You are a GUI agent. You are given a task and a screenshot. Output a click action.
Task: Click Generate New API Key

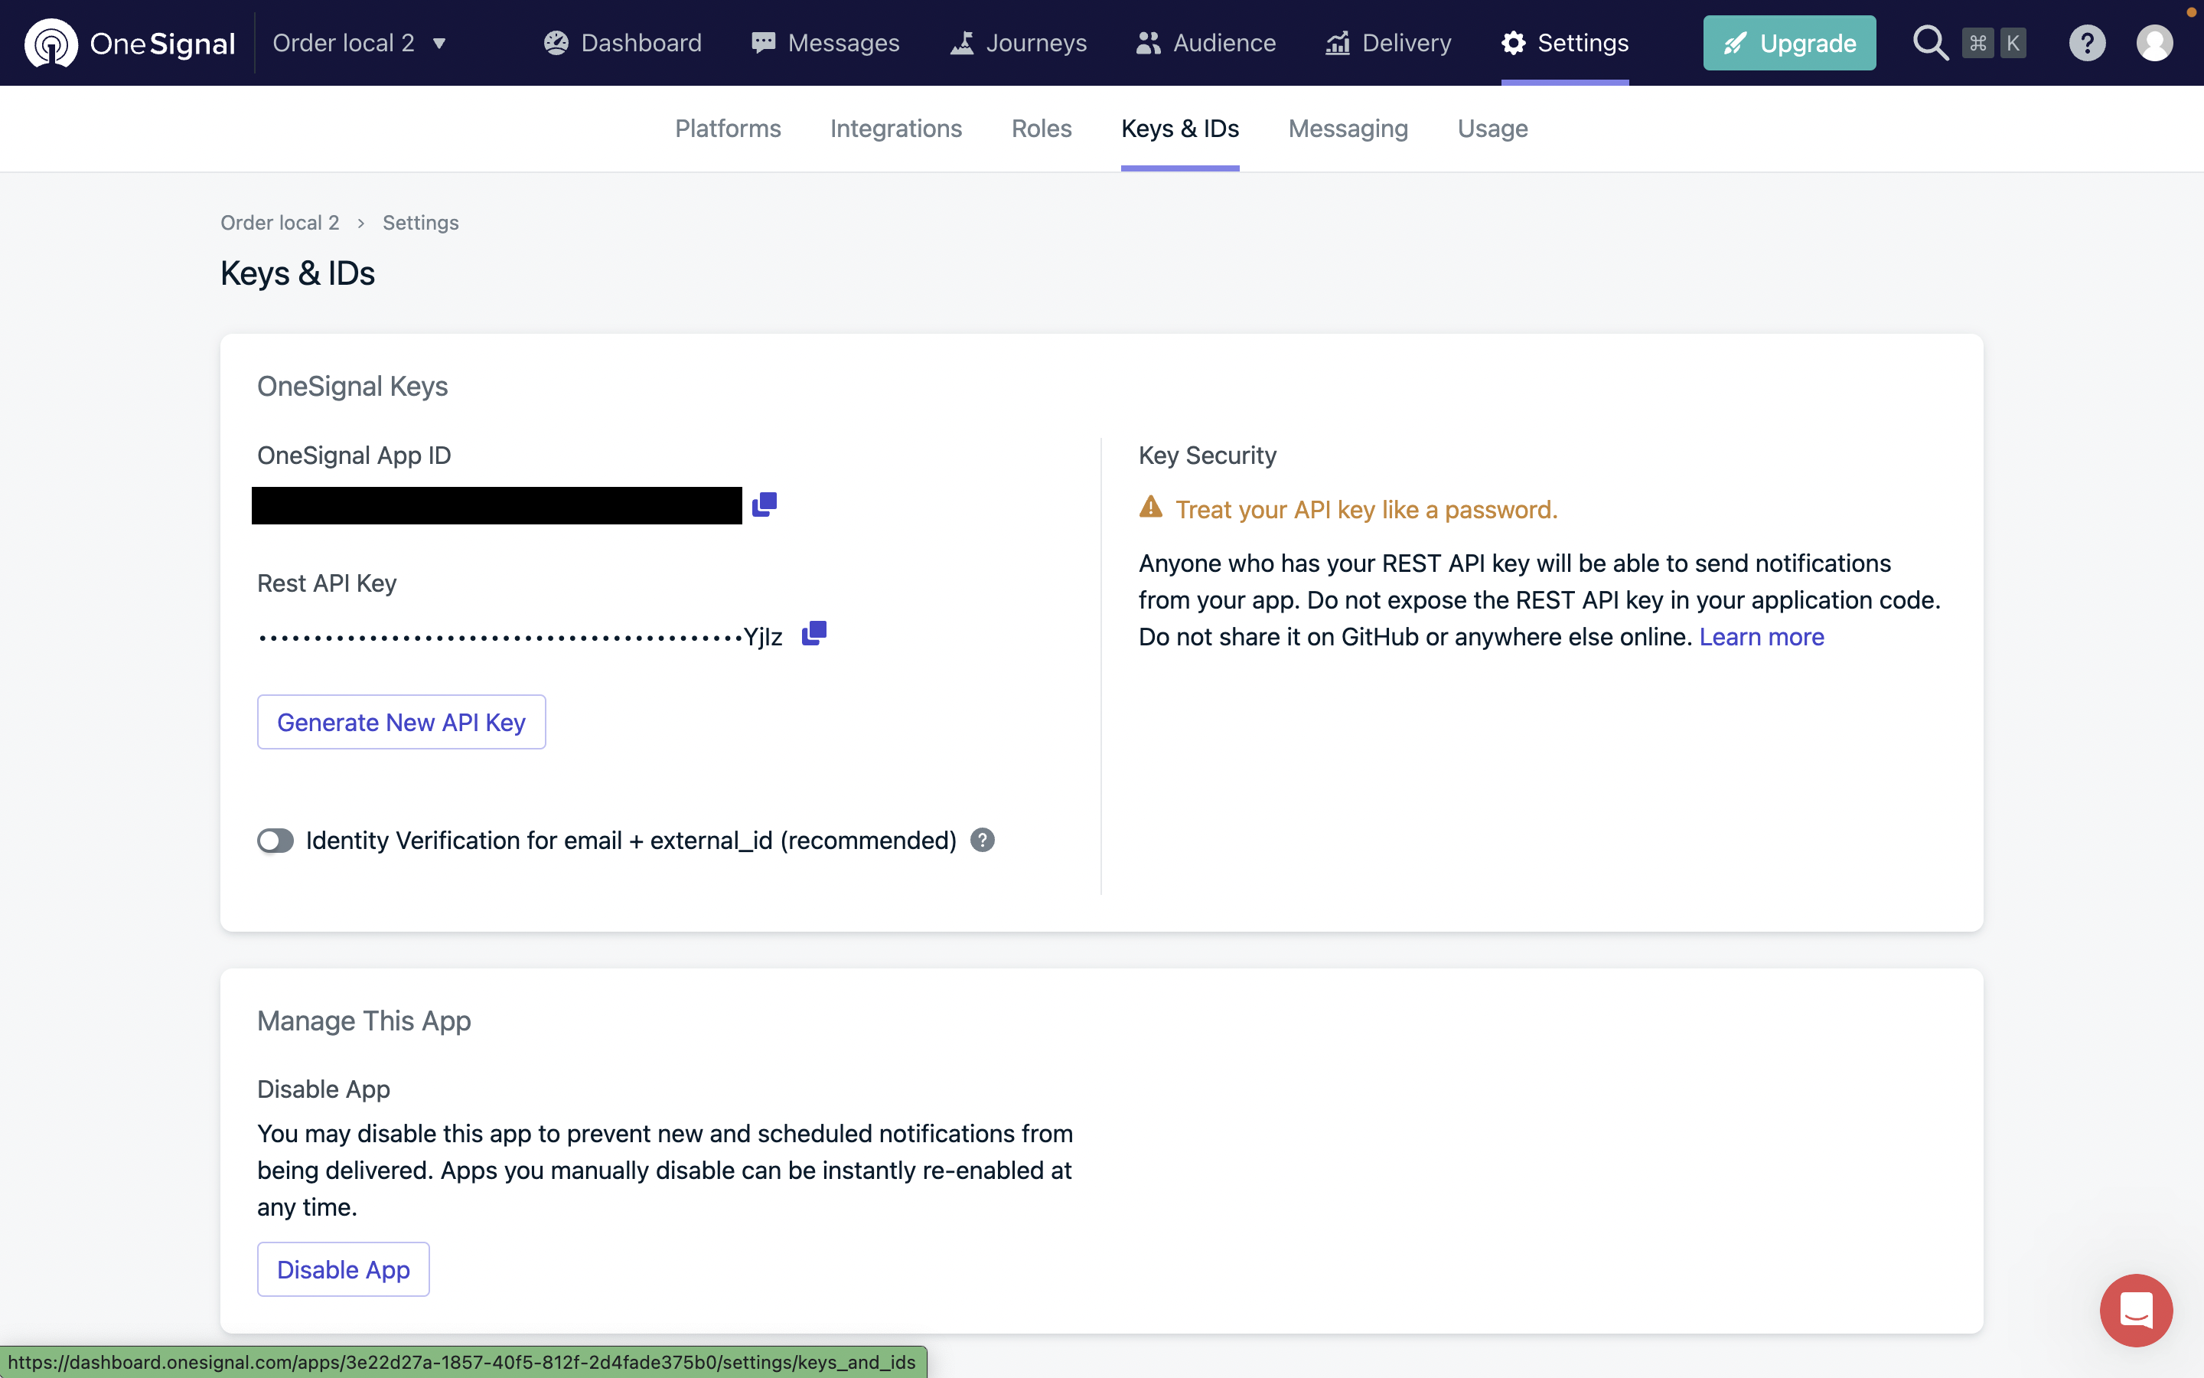[401, 722]
